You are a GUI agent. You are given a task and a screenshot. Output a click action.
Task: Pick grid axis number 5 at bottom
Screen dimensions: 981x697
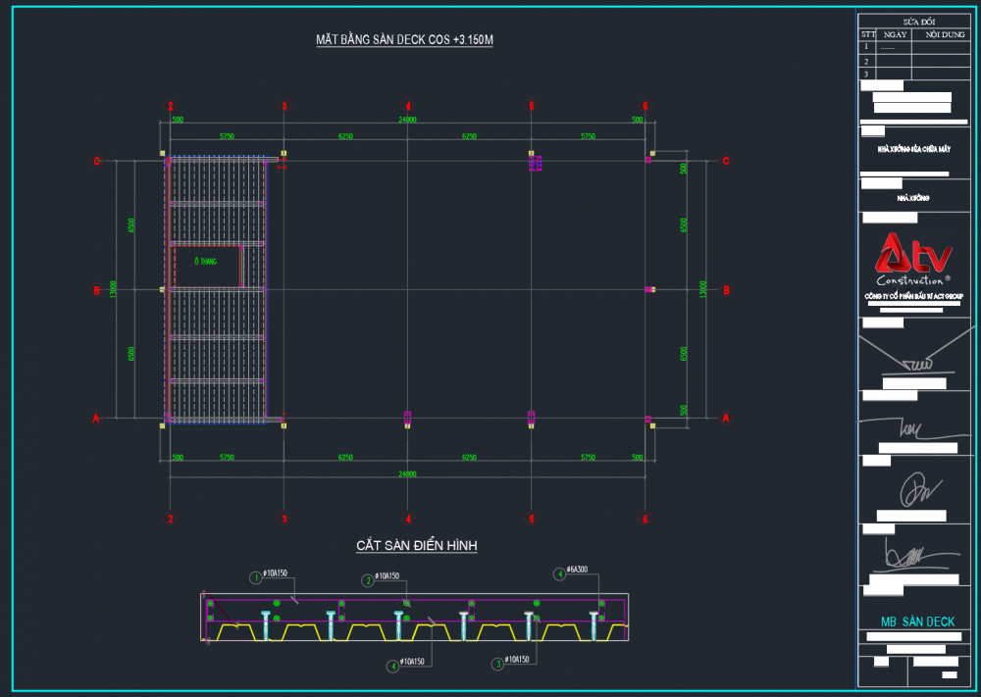tap(532, 519)
